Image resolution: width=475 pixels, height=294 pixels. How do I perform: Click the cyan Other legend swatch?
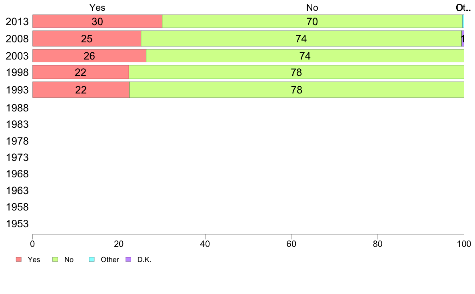point(91,260)
